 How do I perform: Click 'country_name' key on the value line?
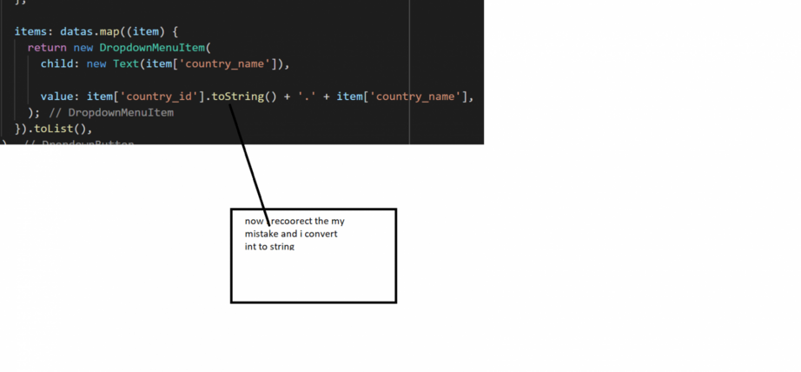[415, 96]
